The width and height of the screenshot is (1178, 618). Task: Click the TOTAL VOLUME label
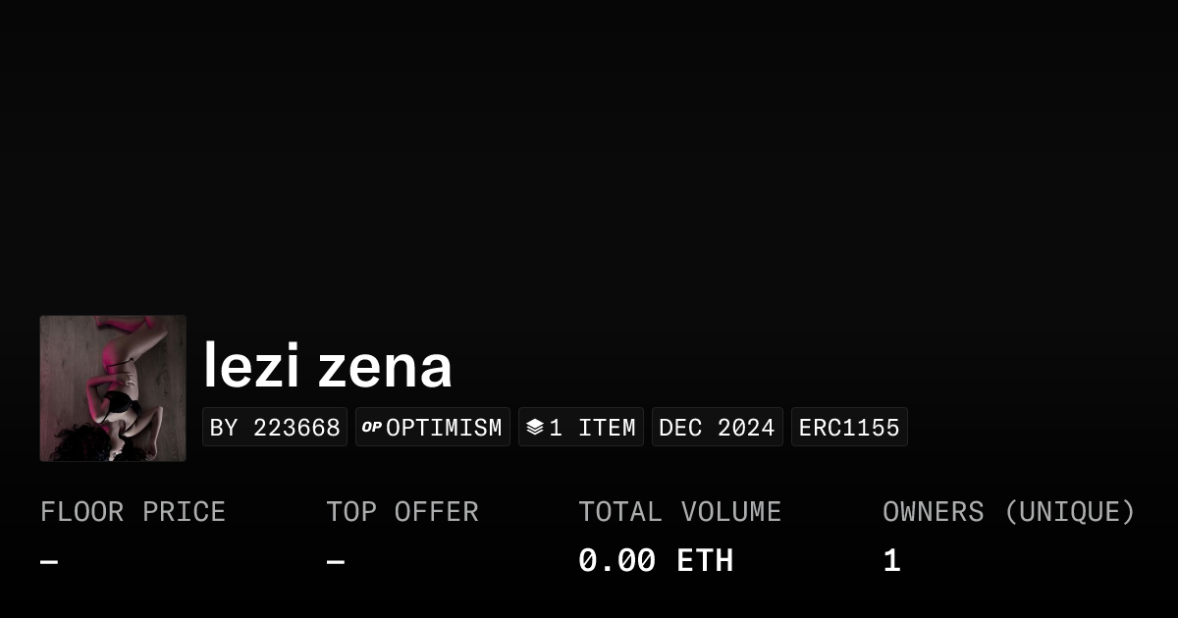click(679, 512)
